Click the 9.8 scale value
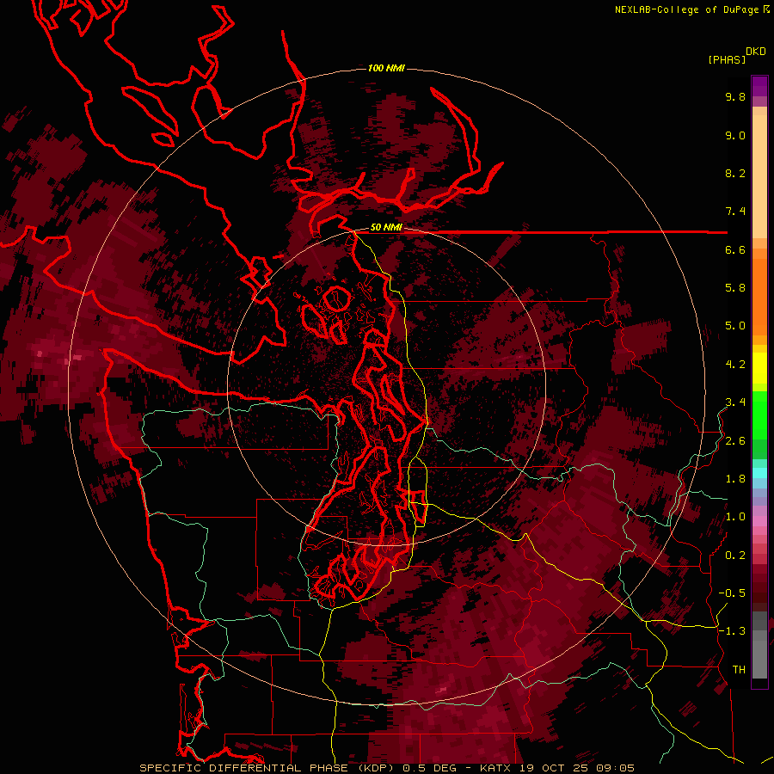774x774 pixels. click(x=735, y=96)
